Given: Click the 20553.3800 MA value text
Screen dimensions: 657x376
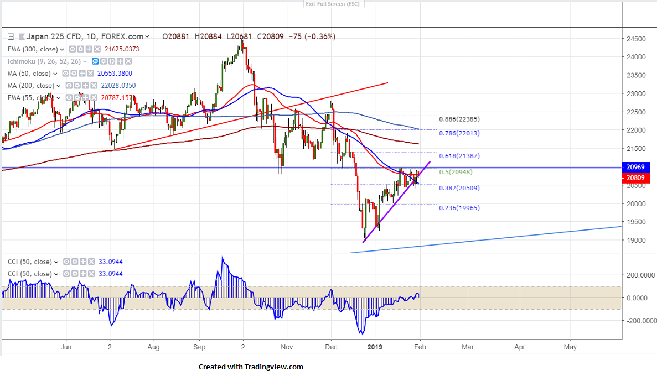Looking at the screenshot, I should point(115,74).
